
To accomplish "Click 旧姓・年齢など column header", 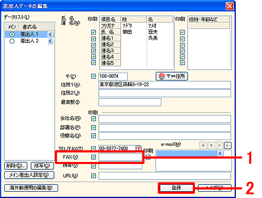I will click(209, 19).
